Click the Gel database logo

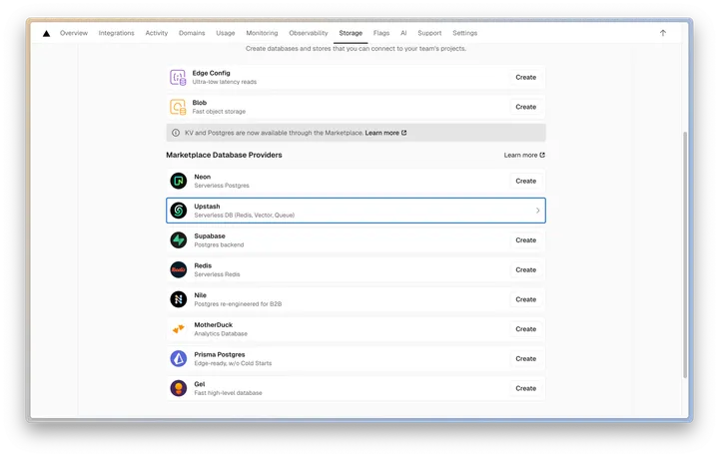(x=179, y=388)
